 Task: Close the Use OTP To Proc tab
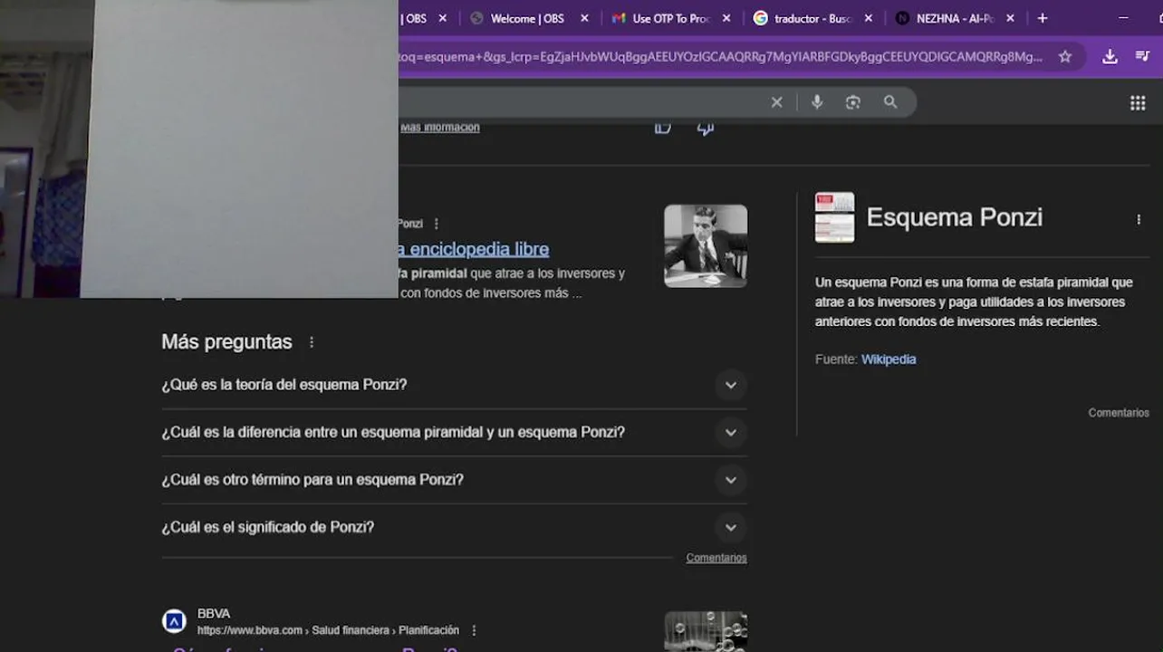726,18
